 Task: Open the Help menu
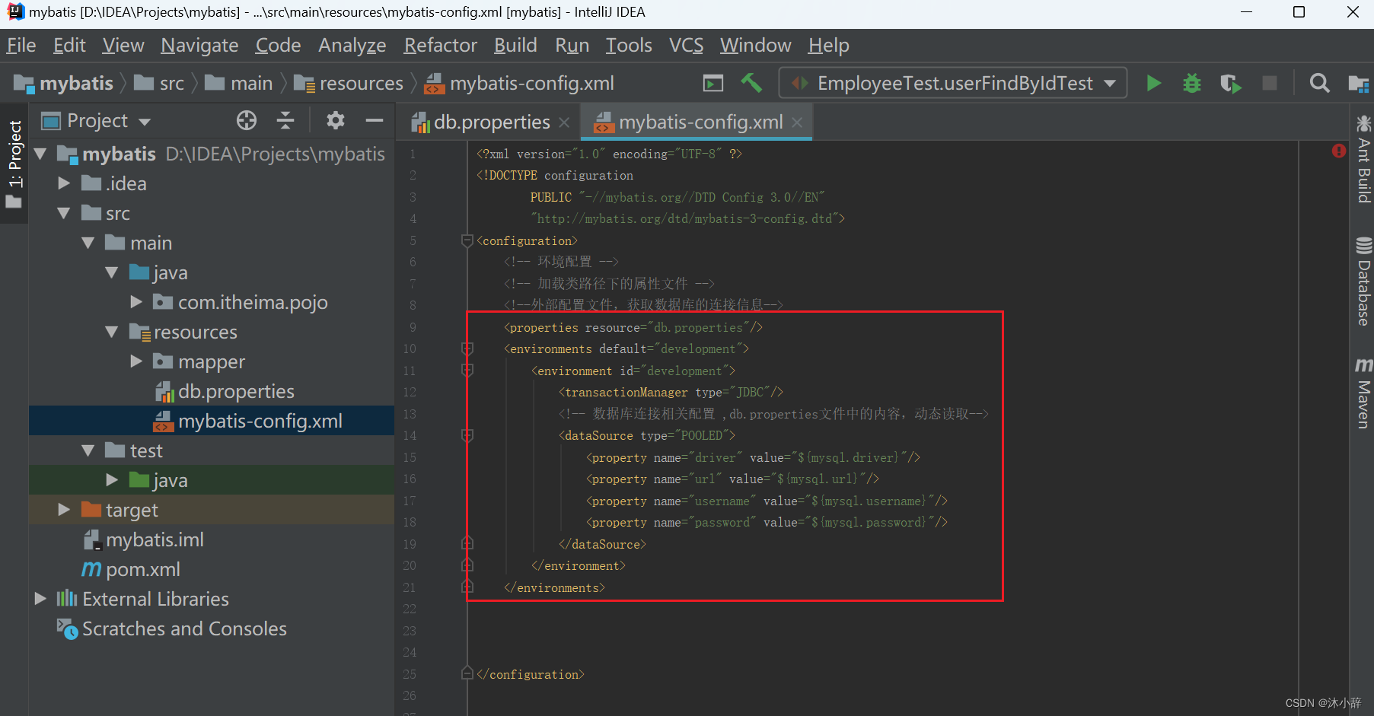(x=828, y=46)
